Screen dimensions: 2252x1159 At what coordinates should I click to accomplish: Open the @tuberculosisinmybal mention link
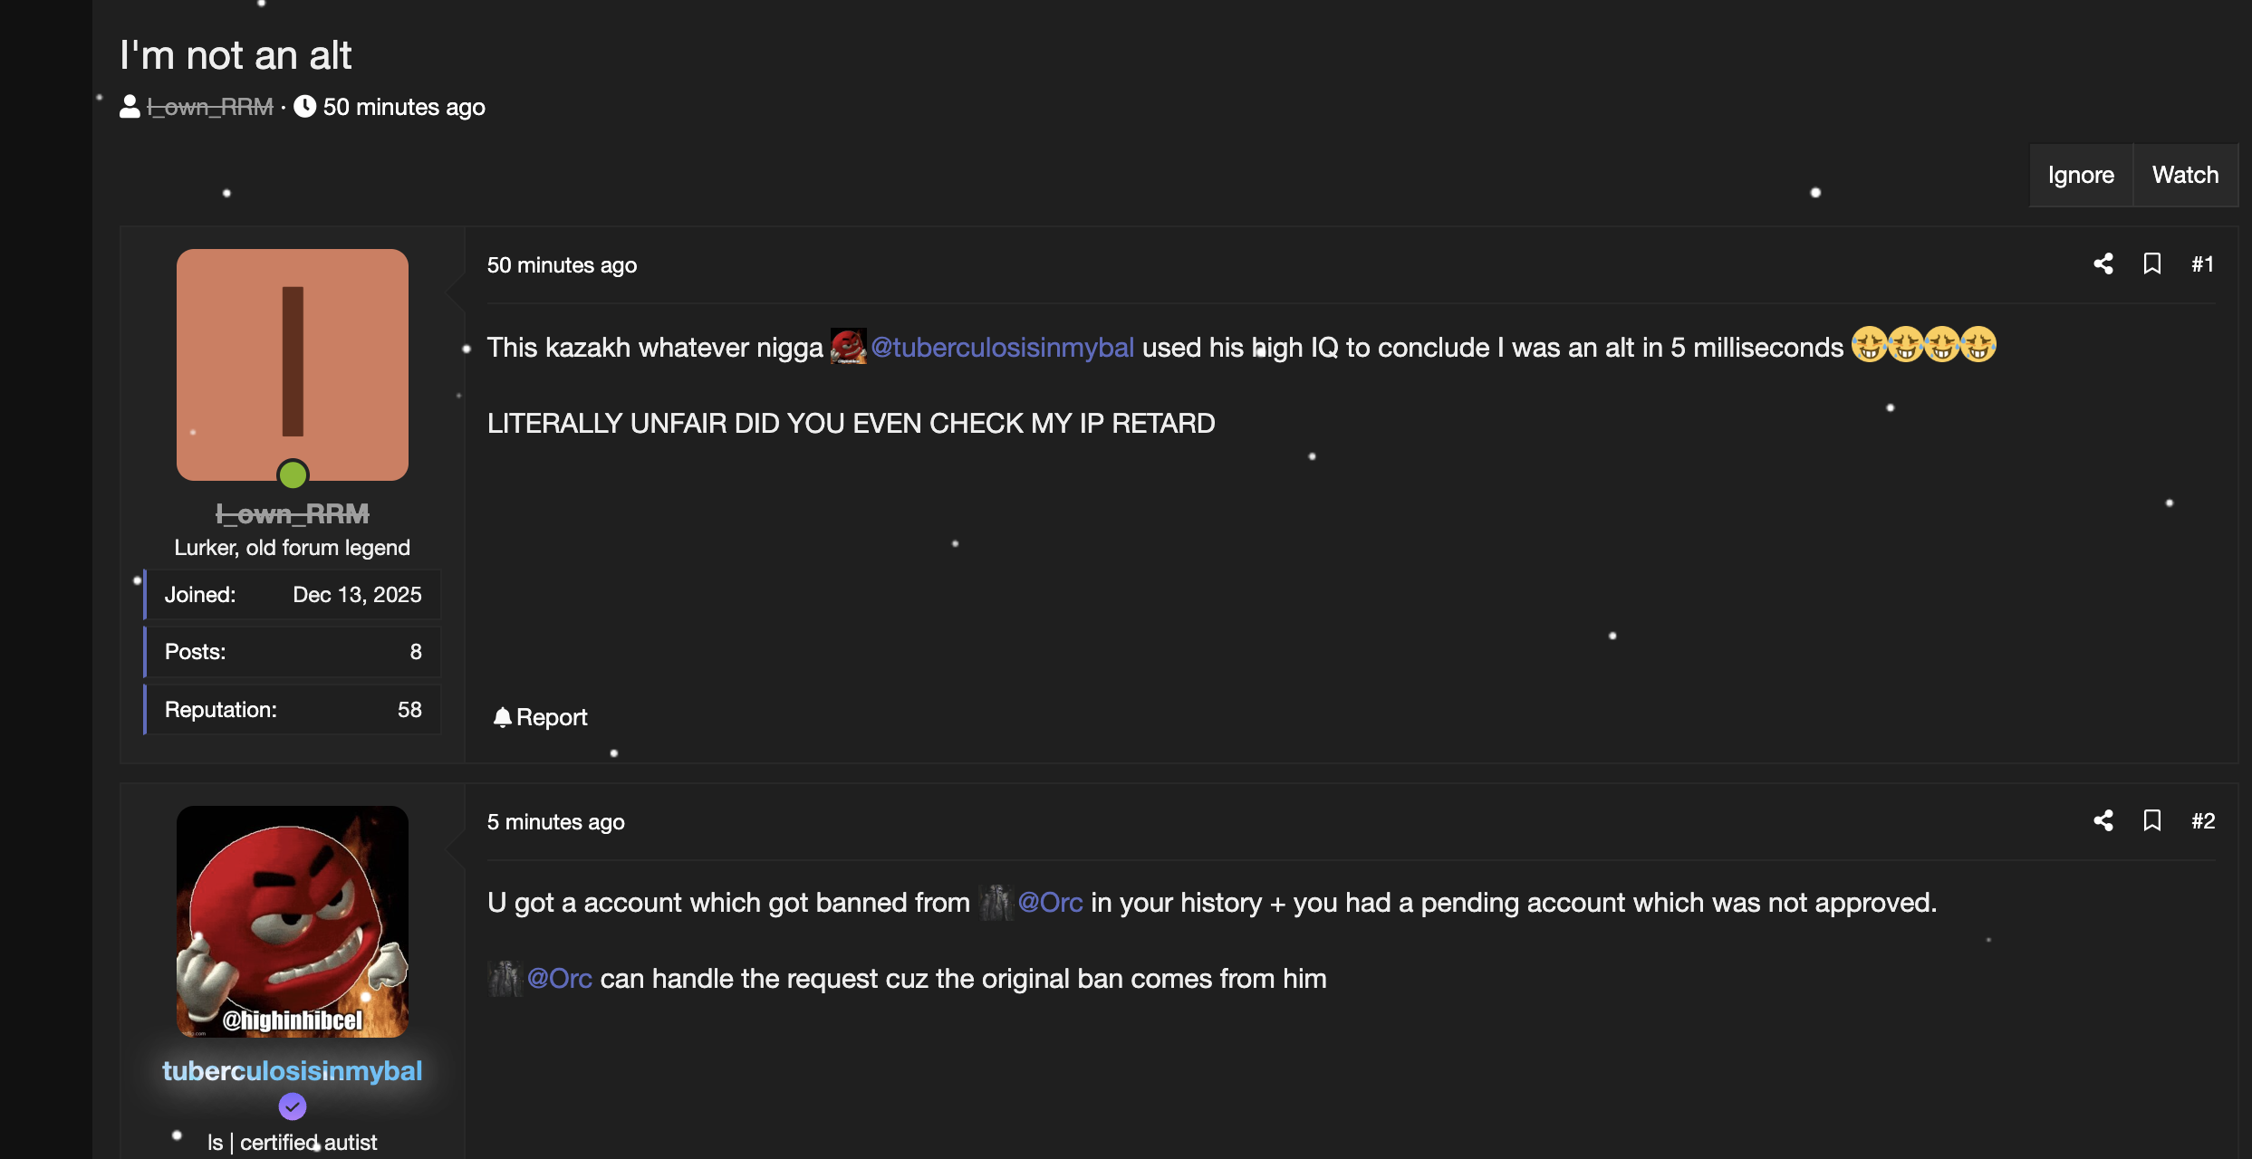(x=1002, y=348)
